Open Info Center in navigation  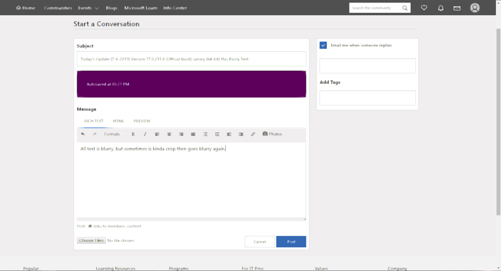point(175,8)
